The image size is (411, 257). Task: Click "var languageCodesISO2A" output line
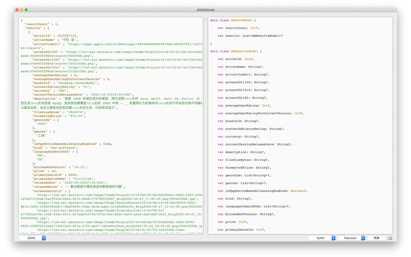[x=254, y=207]
